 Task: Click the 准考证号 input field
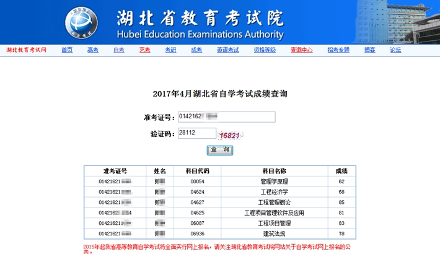(226, 116)
